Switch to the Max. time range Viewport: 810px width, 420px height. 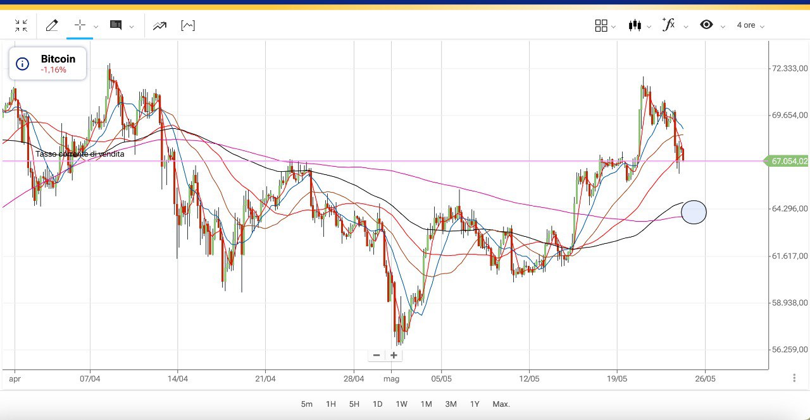click(x=501, y=404)
